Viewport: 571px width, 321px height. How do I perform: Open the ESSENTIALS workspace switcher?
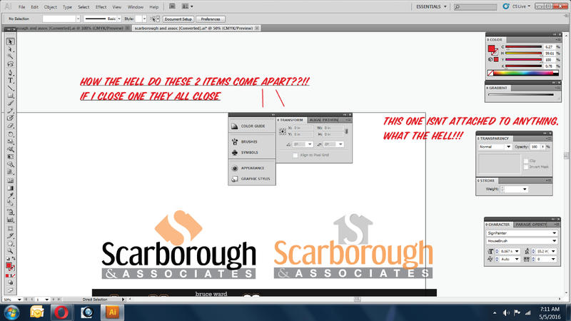[x=431, y=6]
